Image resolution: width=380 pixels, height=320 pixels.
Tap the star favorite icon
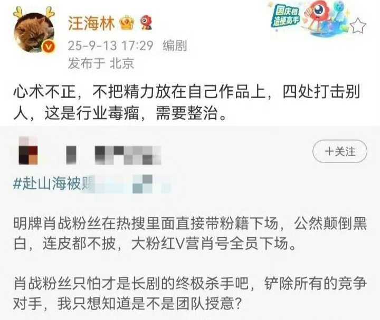(358, 25)
